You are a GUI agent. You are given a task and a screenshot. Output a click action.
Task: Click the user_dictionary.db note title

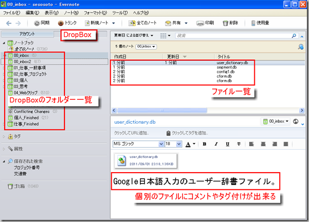point(135,122)
